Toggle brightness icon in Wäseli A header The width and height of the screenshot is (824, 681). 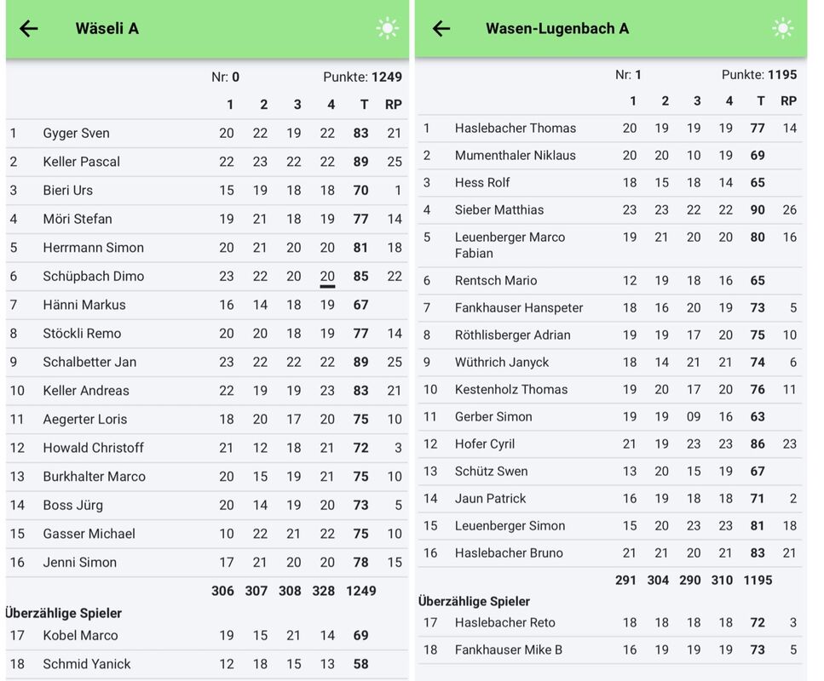[x=388, y=28]
